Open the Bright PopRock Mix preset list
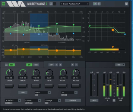This screenshot has width=133, height=112. coord(75,4)
